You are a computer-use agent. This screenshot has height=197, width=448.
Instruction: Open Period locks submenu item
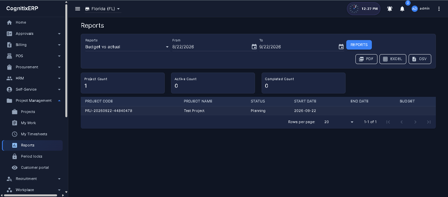pyautogui.click(x=32, y=156)
